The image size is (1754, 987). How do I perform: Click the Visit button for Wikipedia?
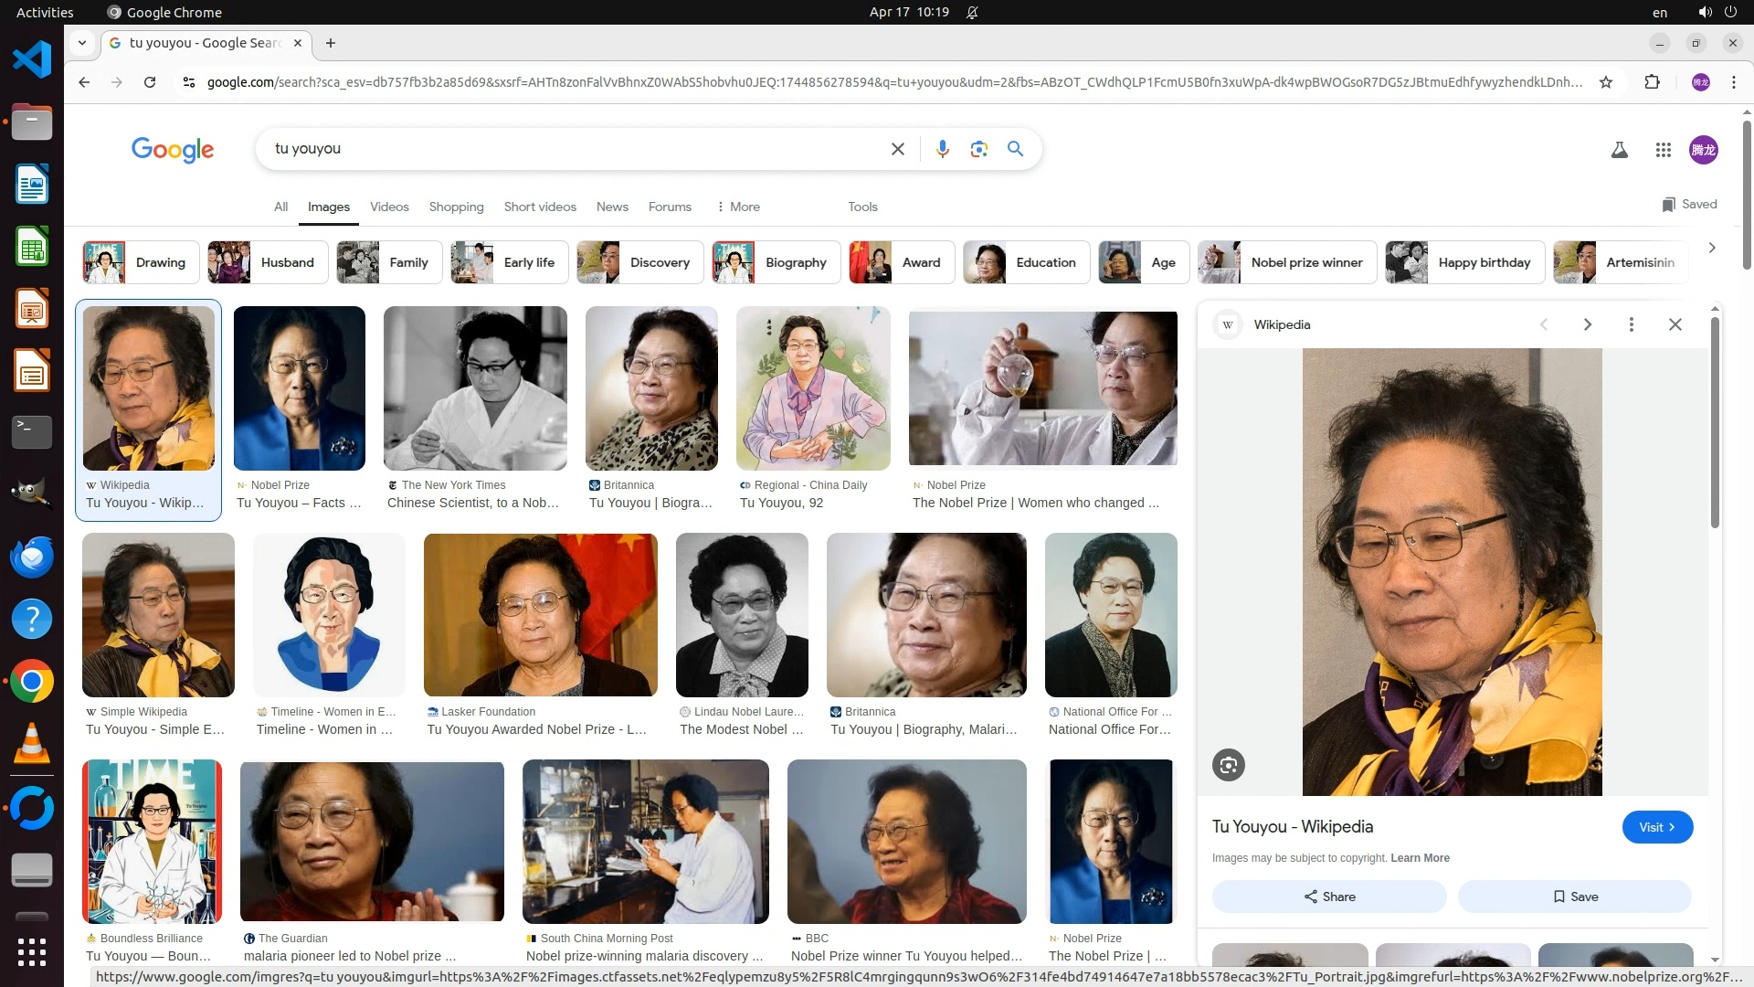click(x=1656, y=827)
